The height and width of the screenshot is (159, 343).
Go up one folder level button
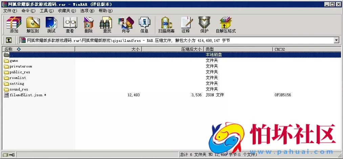point(9,40)
